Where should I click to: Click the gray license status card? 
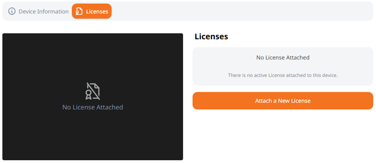(283, 66)
